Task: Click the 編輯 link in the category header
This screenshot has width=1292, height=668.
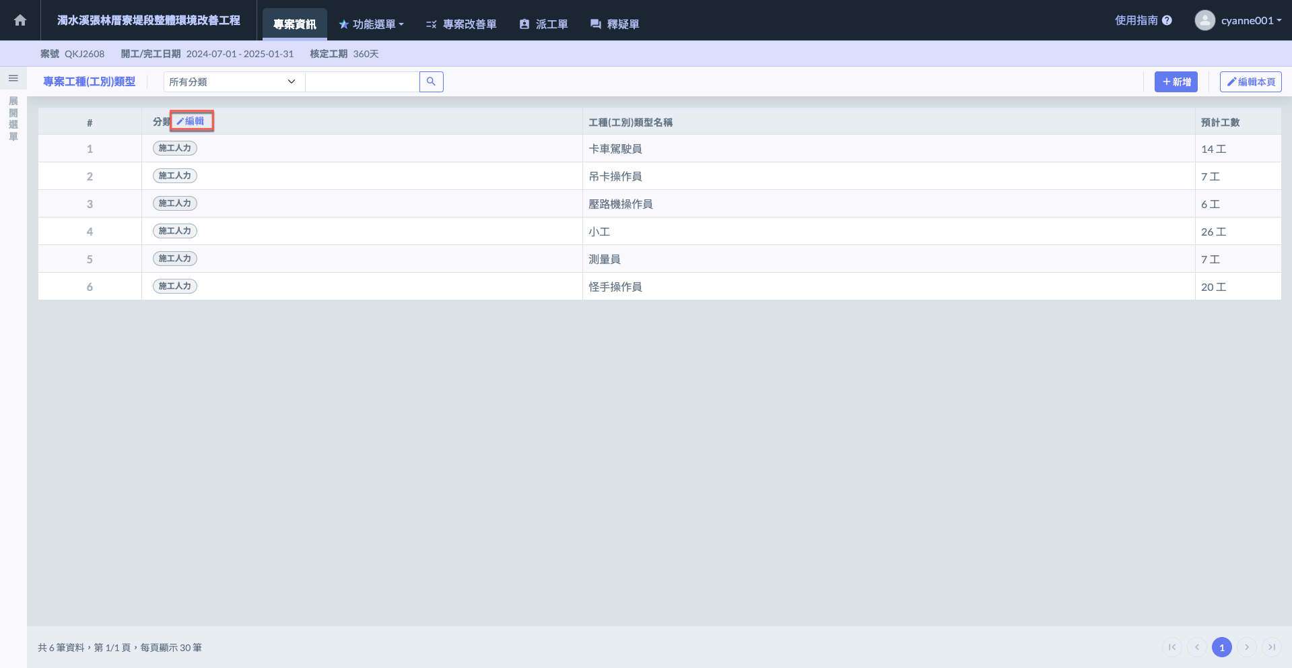Action: pos(191,121)
